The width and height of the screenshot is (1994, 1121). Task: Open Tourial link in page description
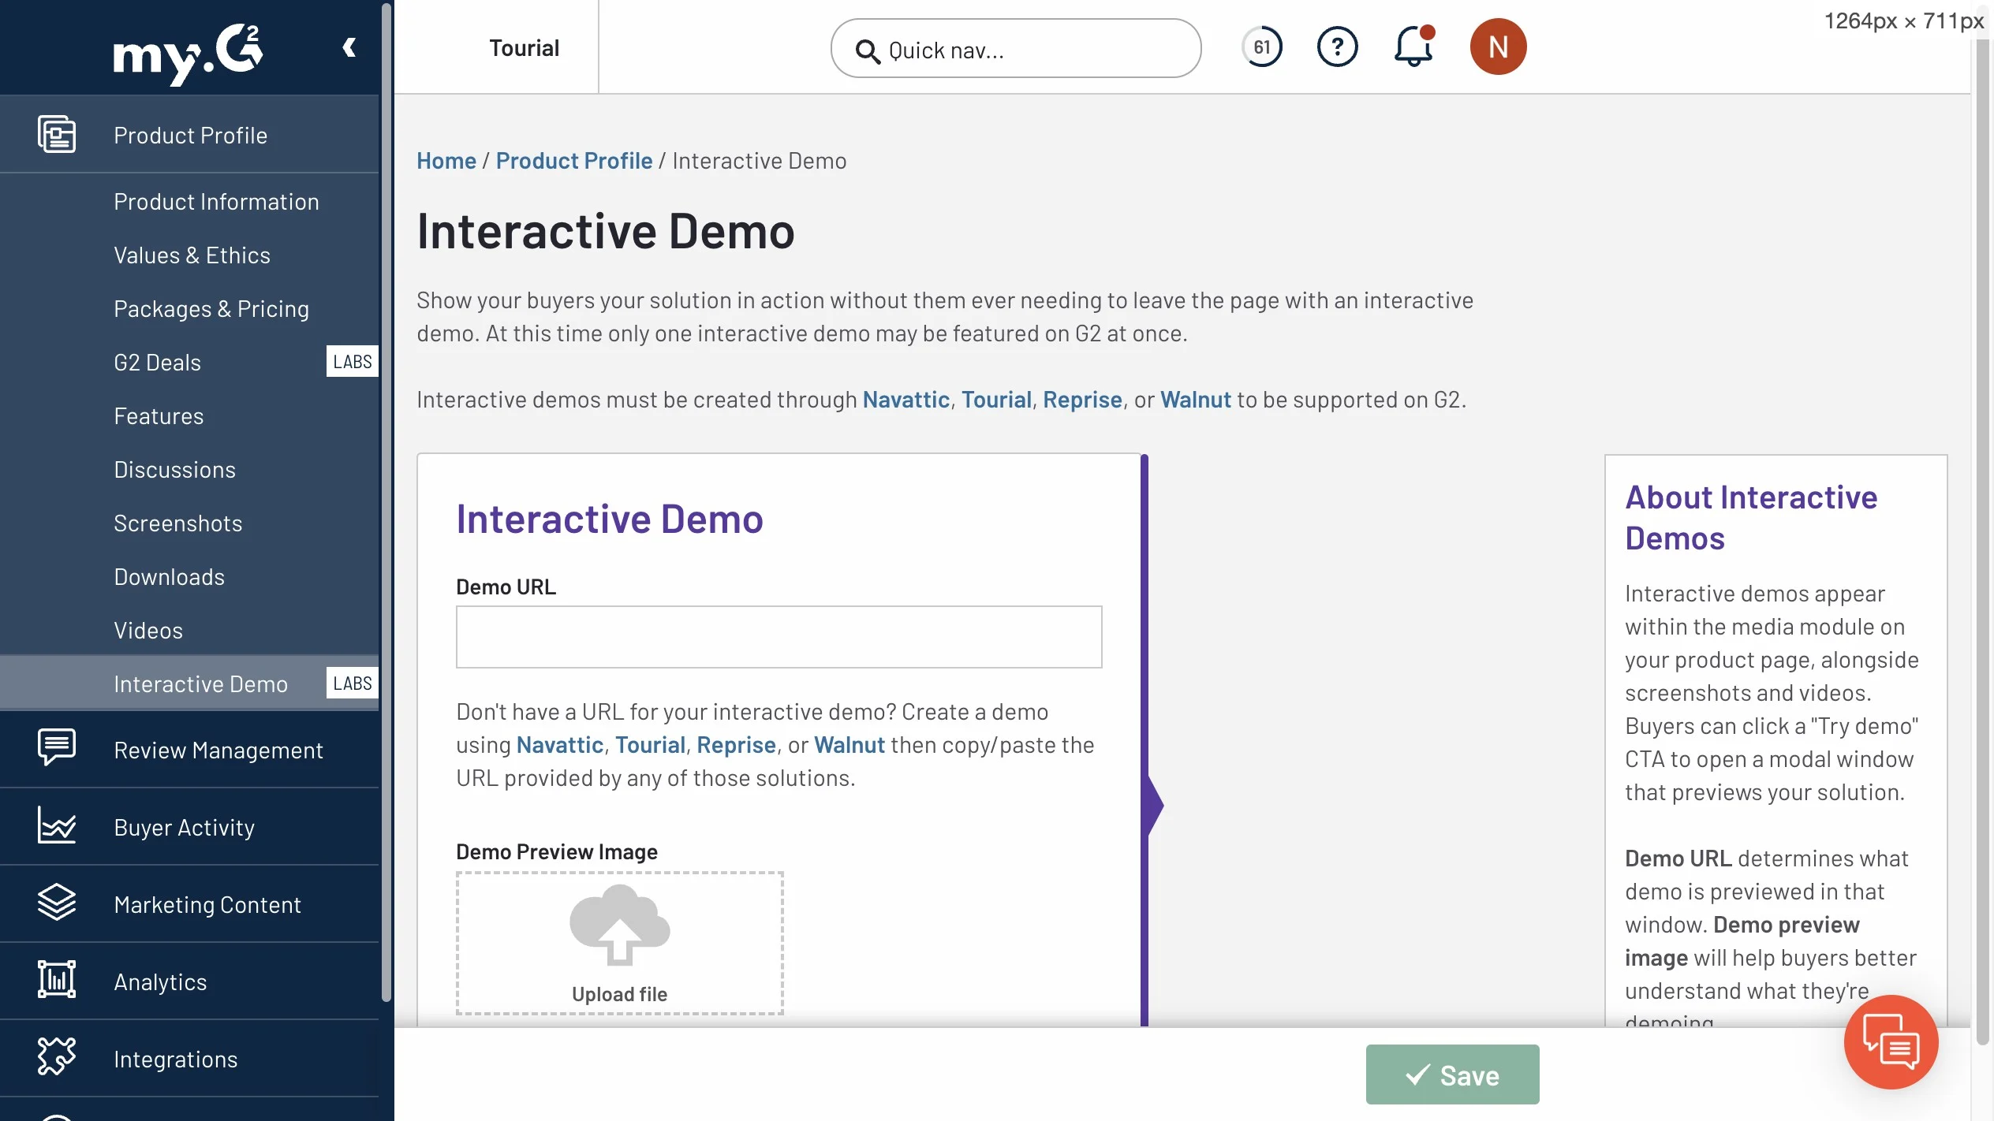[996, 400]
